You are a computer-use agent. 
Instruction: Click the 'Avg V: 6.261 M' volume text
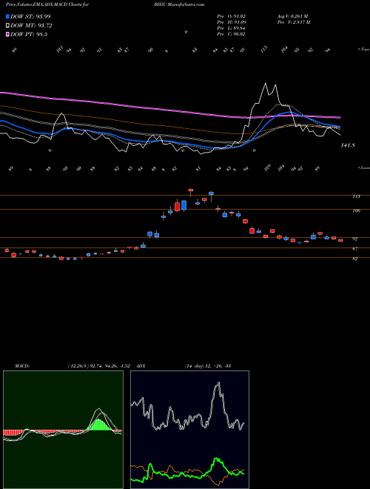pyautogui.click(x=292, y=16)
